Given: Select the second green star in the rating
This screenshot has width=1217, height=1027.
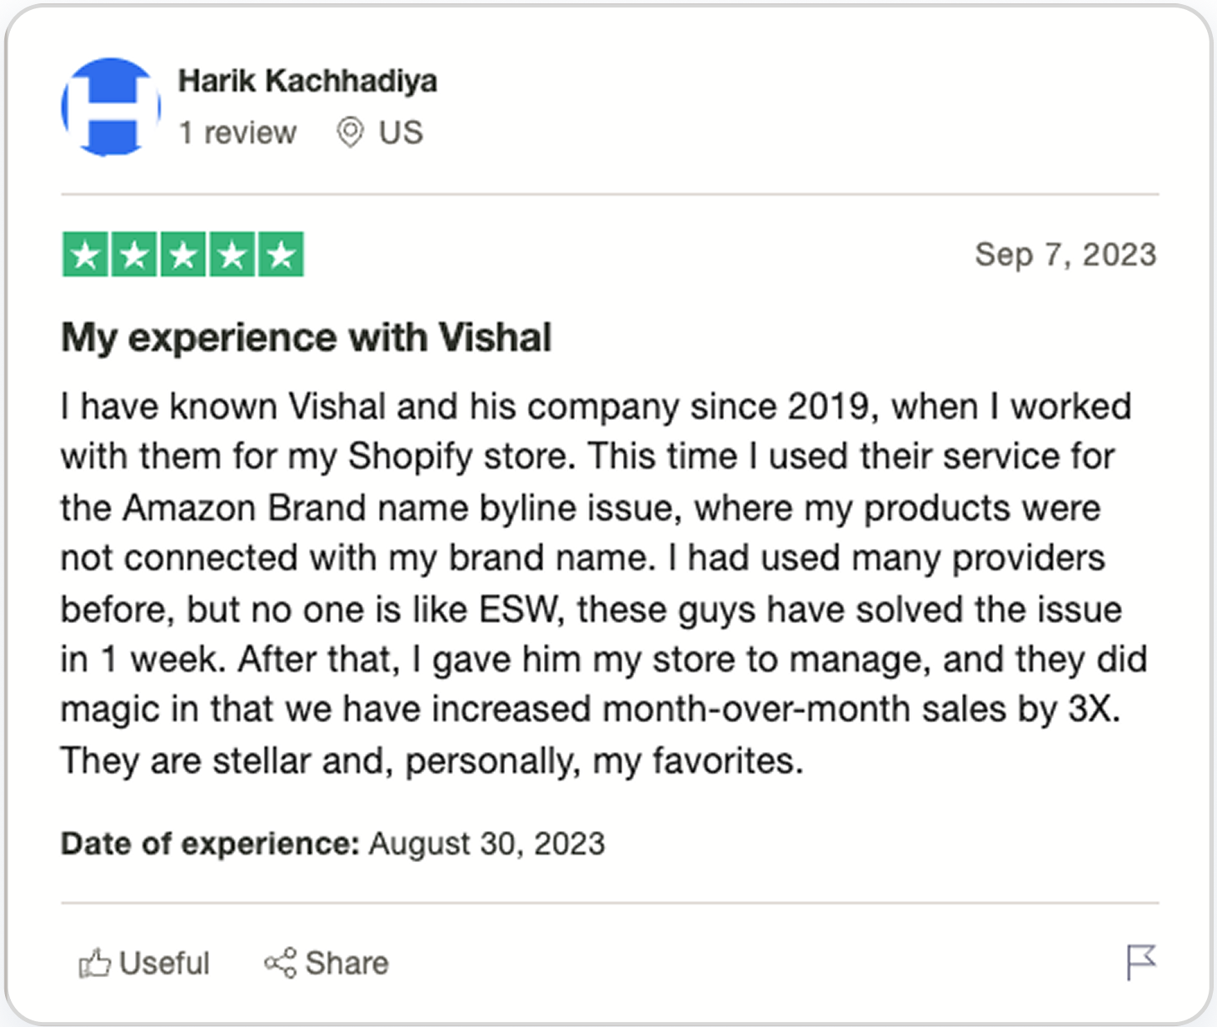Looking at the screenshot, I should pos(135,254).
